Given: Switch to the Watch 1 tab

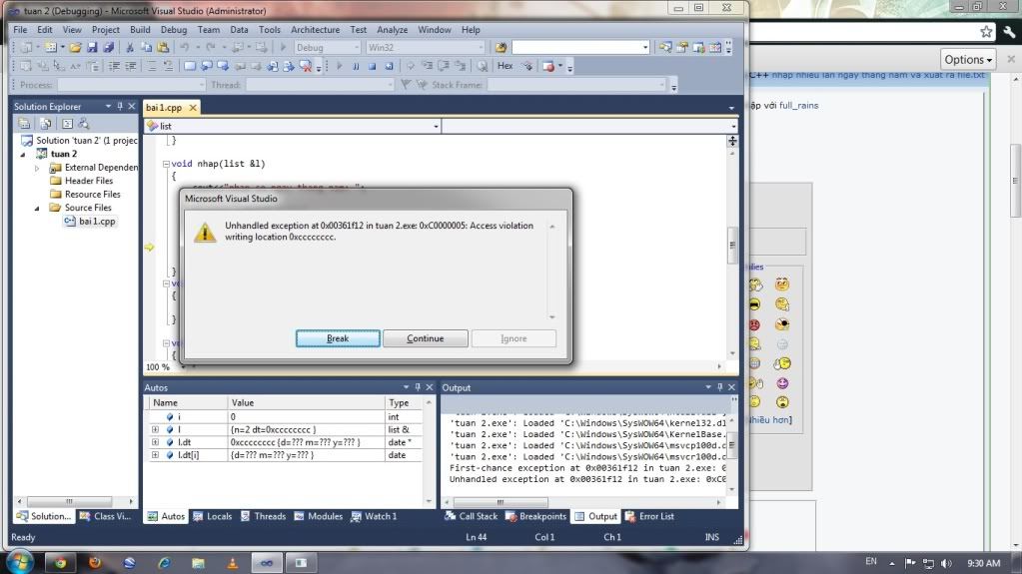Looking at the screenshot, I should [374, 516].
